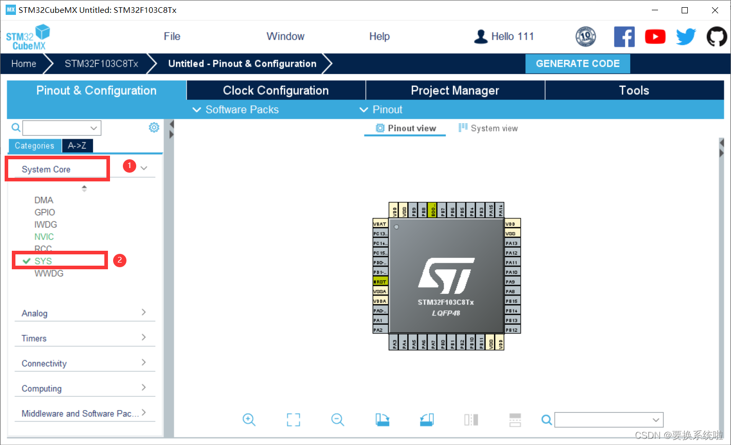This screenshot has height=445, width=731.
Task: Zoom in on the chip pinout
Action: 249,420
